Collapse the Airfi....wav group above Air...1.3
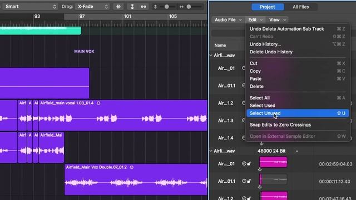The width and height of the screenshot is (356, 200). 211,56
